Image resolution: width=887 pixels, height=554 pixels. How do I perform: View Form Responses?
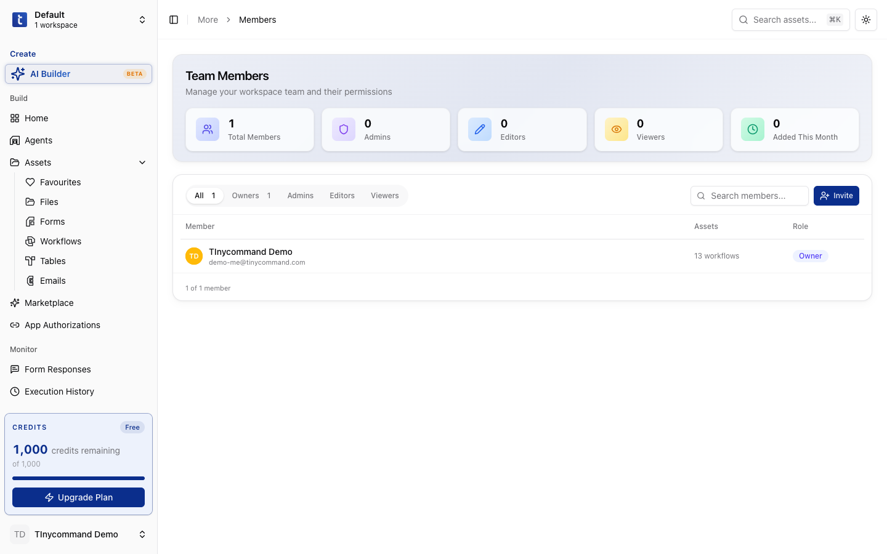tap(79, 369)
